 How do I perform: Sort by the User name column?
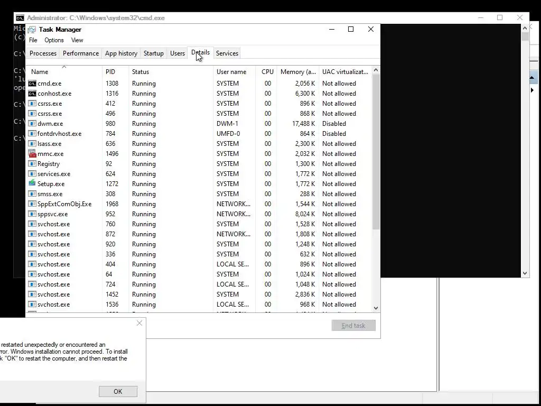(x=235, y=72)
